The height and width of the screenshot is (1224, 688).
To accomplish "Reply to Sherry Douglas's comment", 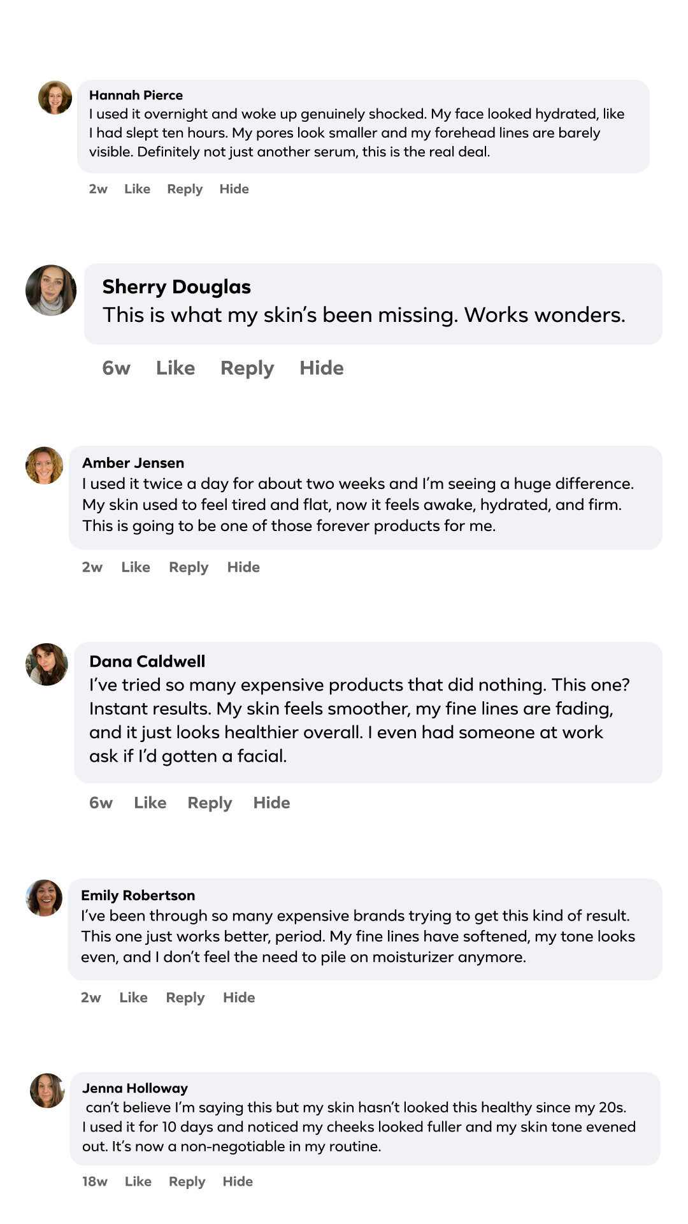I will (247, 368).
